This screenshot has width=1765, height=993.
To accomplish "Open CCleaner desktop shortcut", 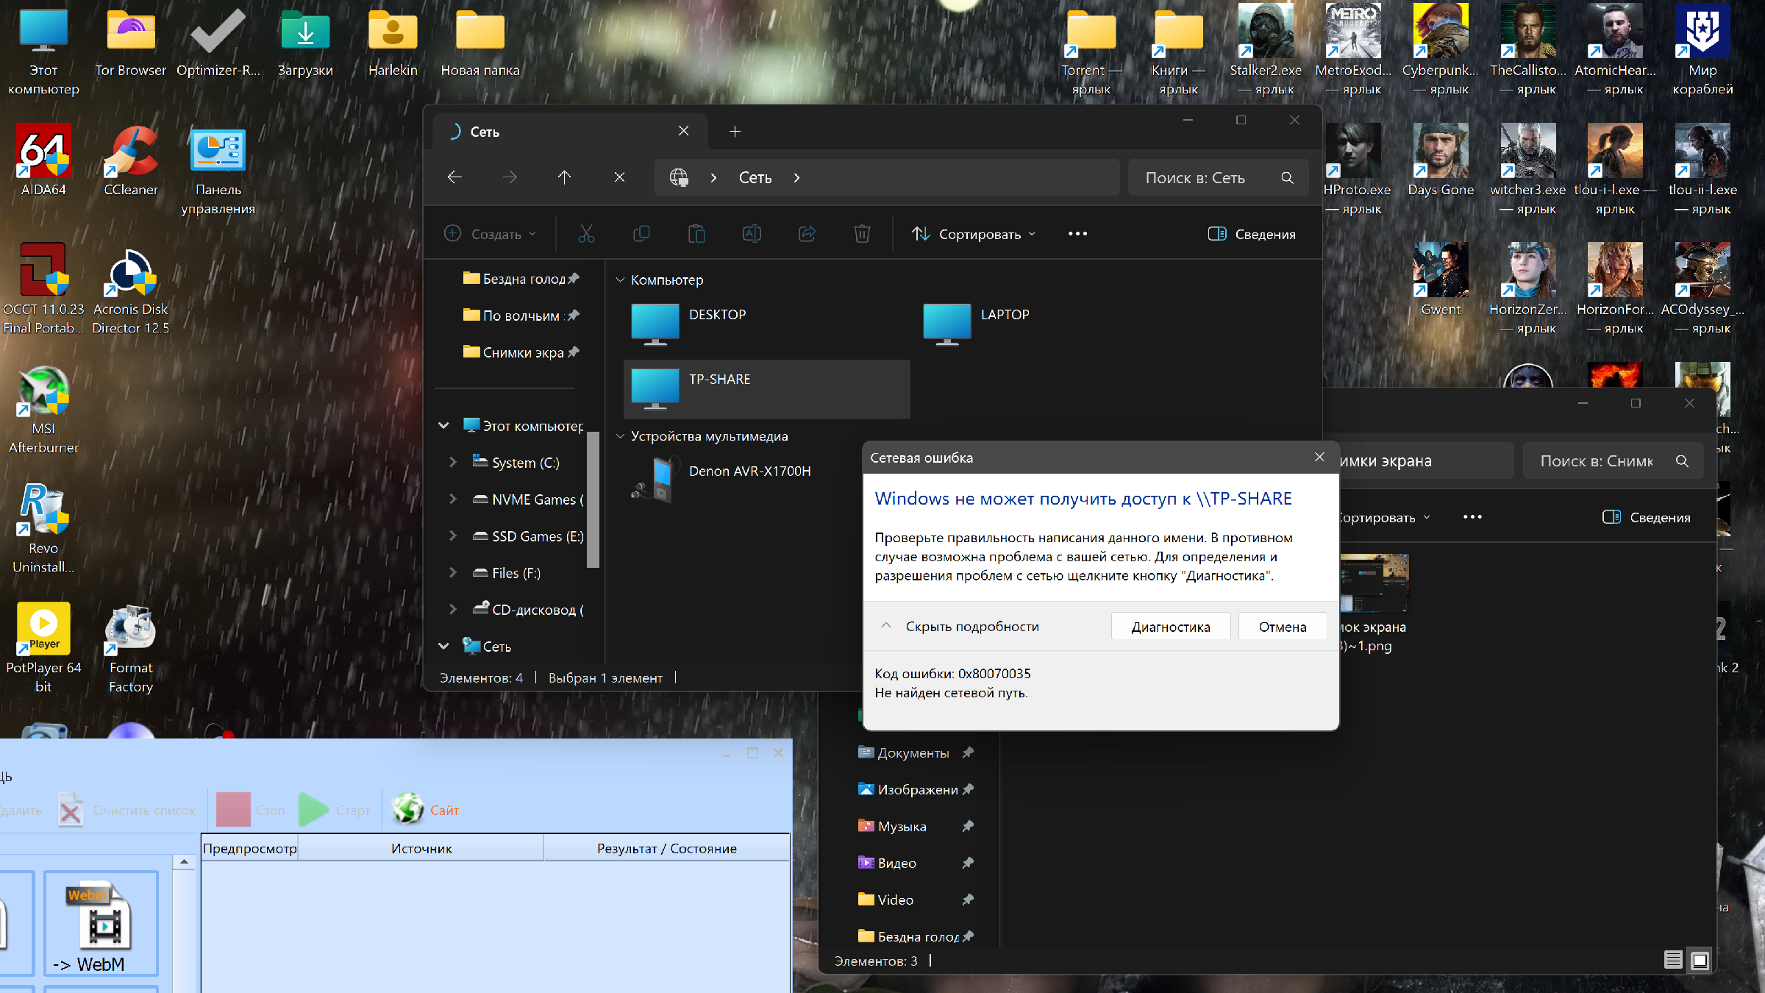I will [x=131, y=161].
